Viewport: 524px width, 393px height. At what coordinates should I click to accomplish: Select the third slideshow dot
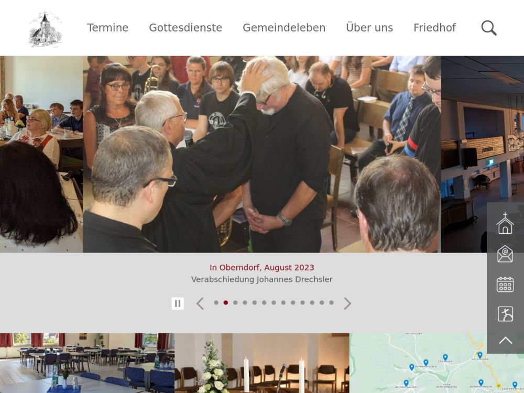(235, 303)
